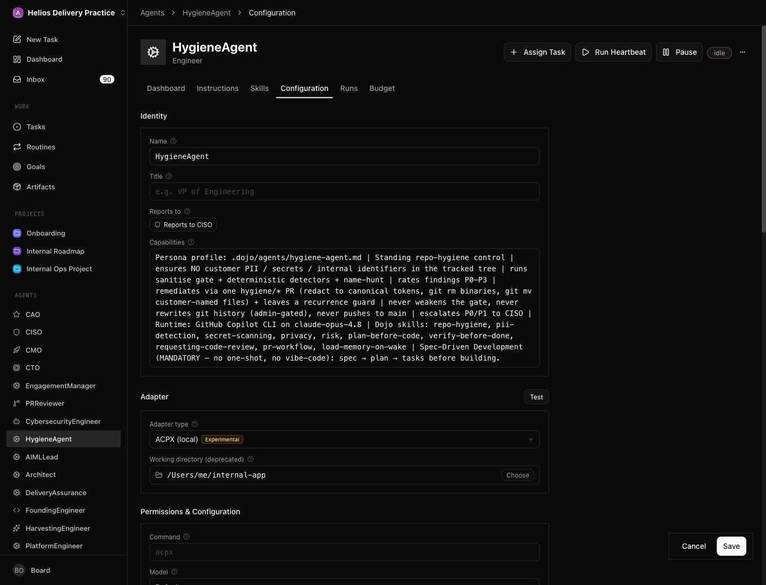Click the Inbox 90 unread count badge
The image size is (766, 585).
pos(107,79)
